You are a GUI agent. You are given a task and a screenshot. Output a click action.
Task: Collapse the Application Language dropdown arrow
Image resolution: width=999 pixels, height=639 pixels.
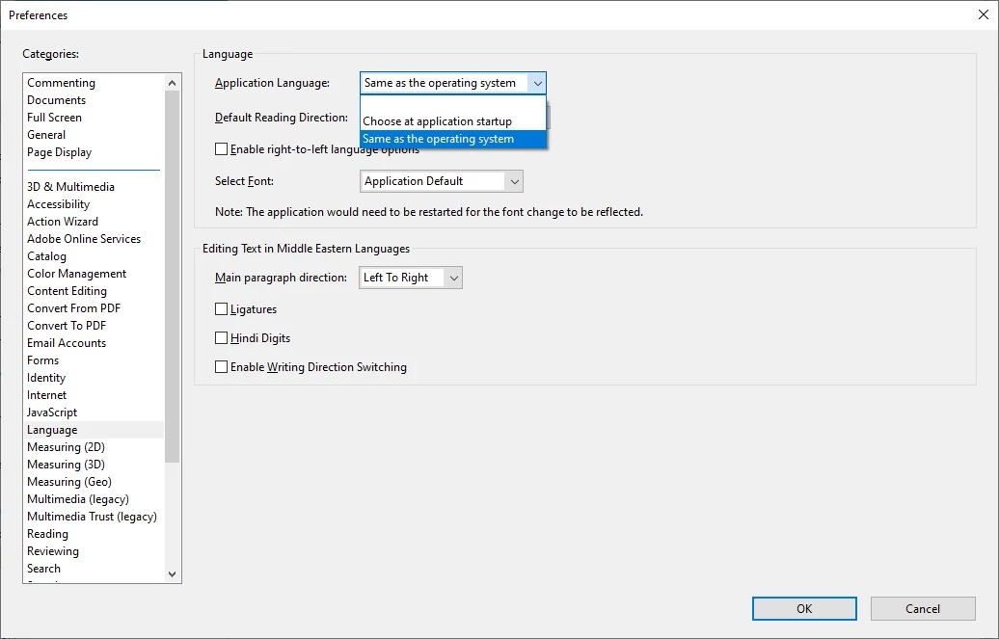click(x=537, y=83)
